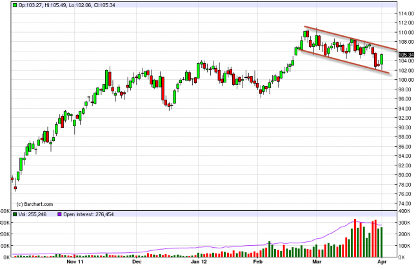Select the 'Hi:105.49' high value text
Image resolution: width=416 pixels, height=269 pixels.
click(55, 5)
